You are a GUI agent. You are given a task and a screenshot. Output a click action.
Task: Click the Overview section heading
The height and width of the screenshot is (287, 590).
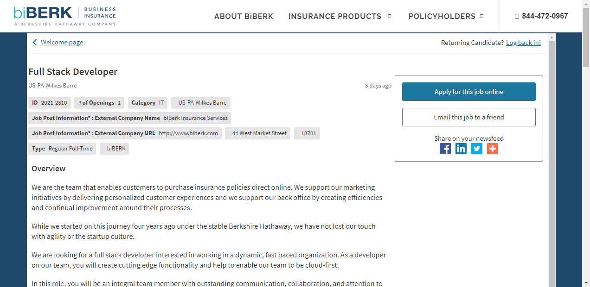tap(49, 168)
